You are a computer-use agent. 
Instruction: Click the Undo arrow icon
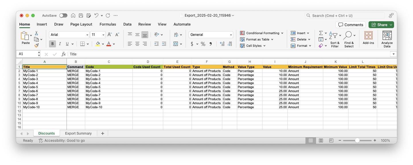coord(96,15)
